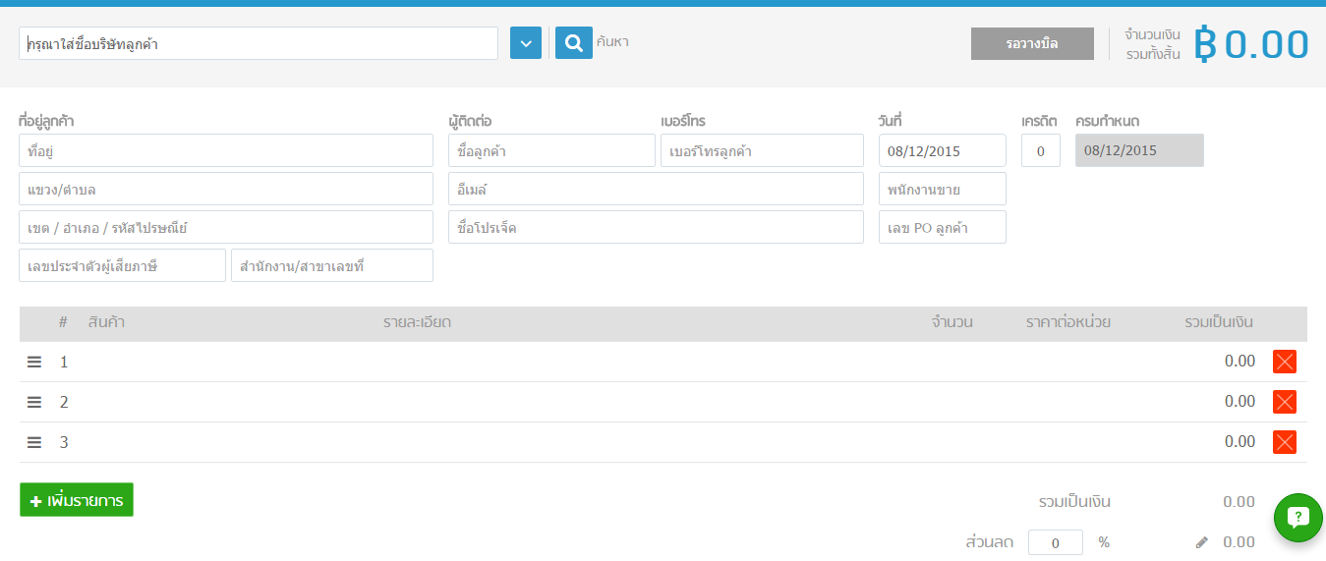Click row 2 total 0.00 cell

1240,402
